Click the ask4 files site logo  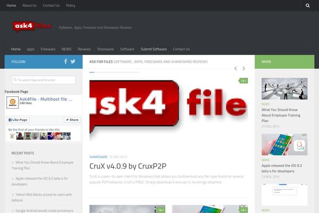[x=32, y=27]
